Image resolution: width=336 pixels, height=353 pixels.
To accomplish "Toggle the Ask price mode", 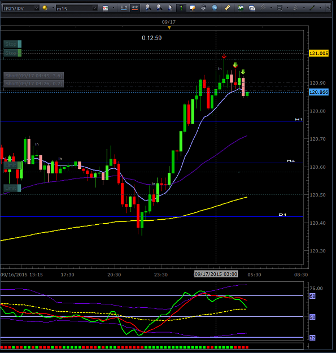I will pyautogui.click(x=135, y=8).
